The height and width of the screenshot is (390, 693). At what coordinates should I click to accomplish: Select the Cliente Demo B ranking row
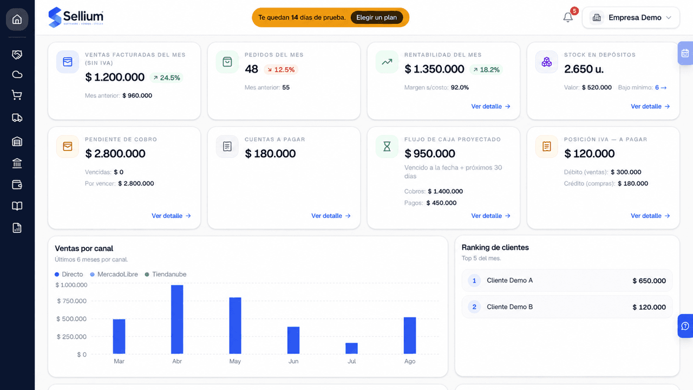(x=567, y=307)
